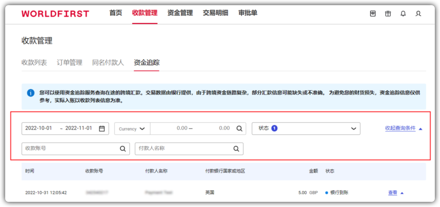Open the Currency dropdown
This screenshot has height=207, width=440.
click(132, 128)
